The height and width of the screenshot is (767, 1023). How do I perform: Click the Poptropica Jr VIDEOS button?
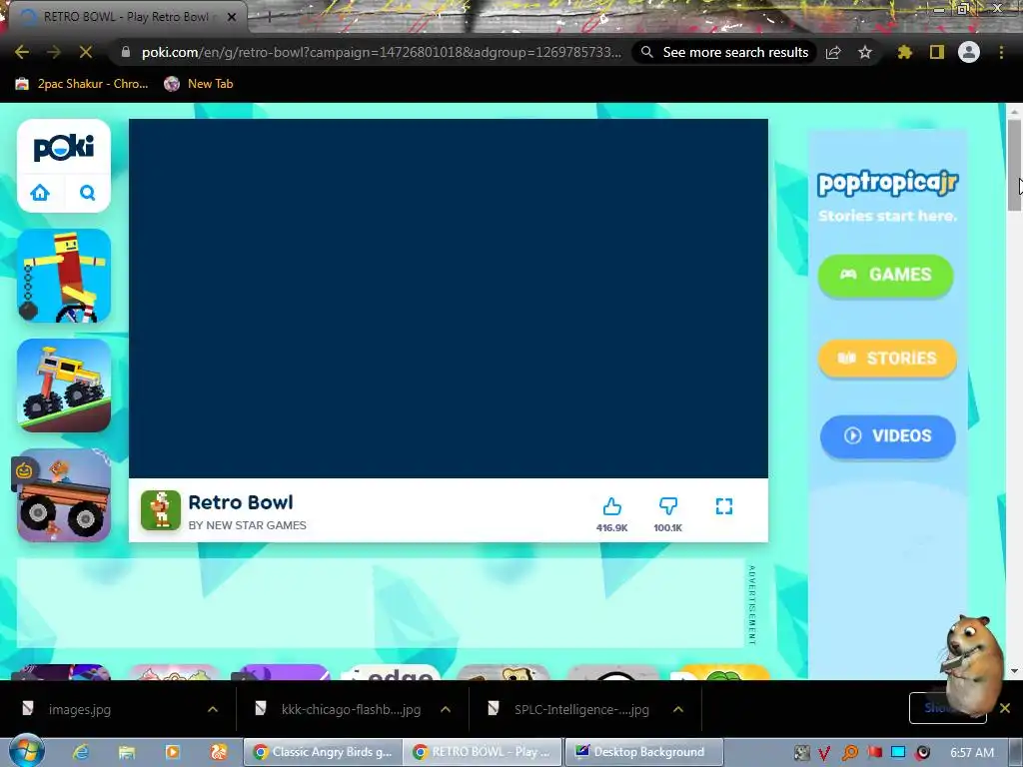[x=888, y=435]
